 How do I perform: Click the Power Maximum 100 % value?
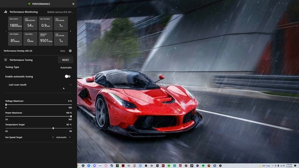point(69,113)
